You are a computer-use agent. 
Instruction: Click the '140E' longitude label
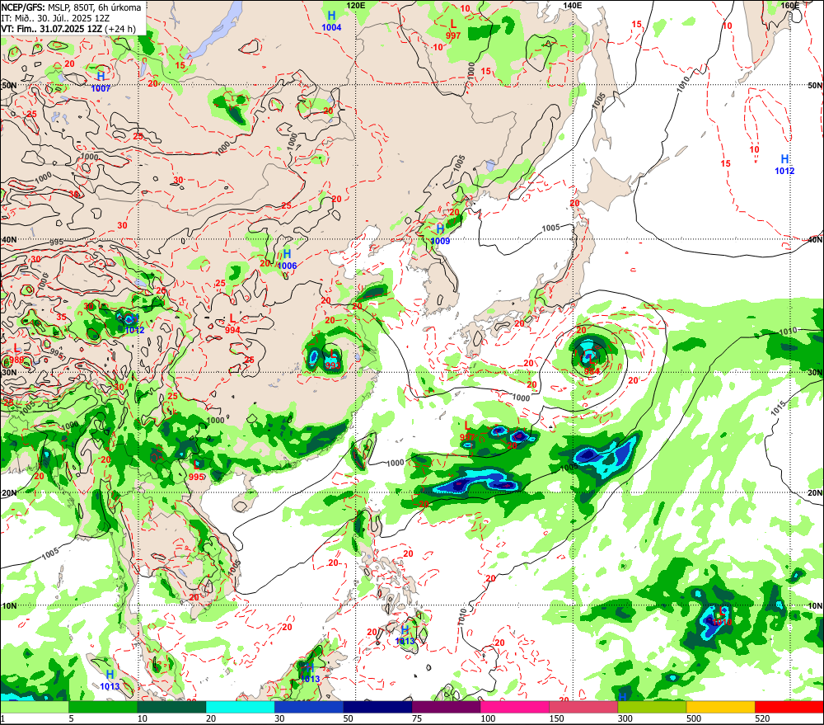pyautogui.click(x=573, y=5)
